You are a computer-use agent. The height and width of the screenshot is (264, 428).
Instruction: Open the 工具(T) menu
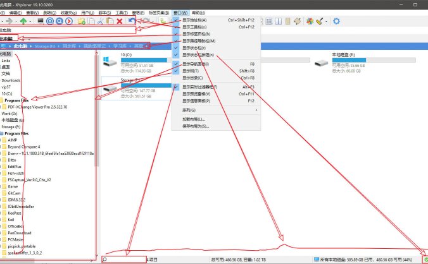[121, 13]
